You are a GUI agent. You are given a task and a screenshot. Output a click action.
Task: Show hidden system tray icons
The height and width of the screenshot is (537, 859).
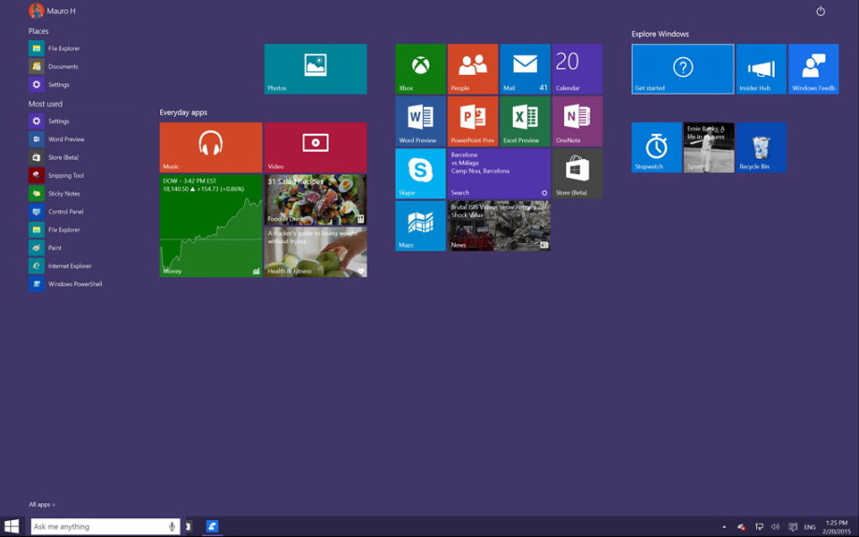click(x=724, y=527)
